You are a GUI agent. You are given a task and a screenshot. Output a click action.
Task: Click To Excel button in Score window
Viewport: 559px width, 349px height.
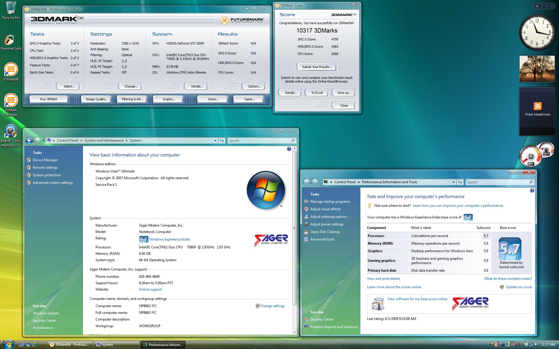[x=317, y=93]
